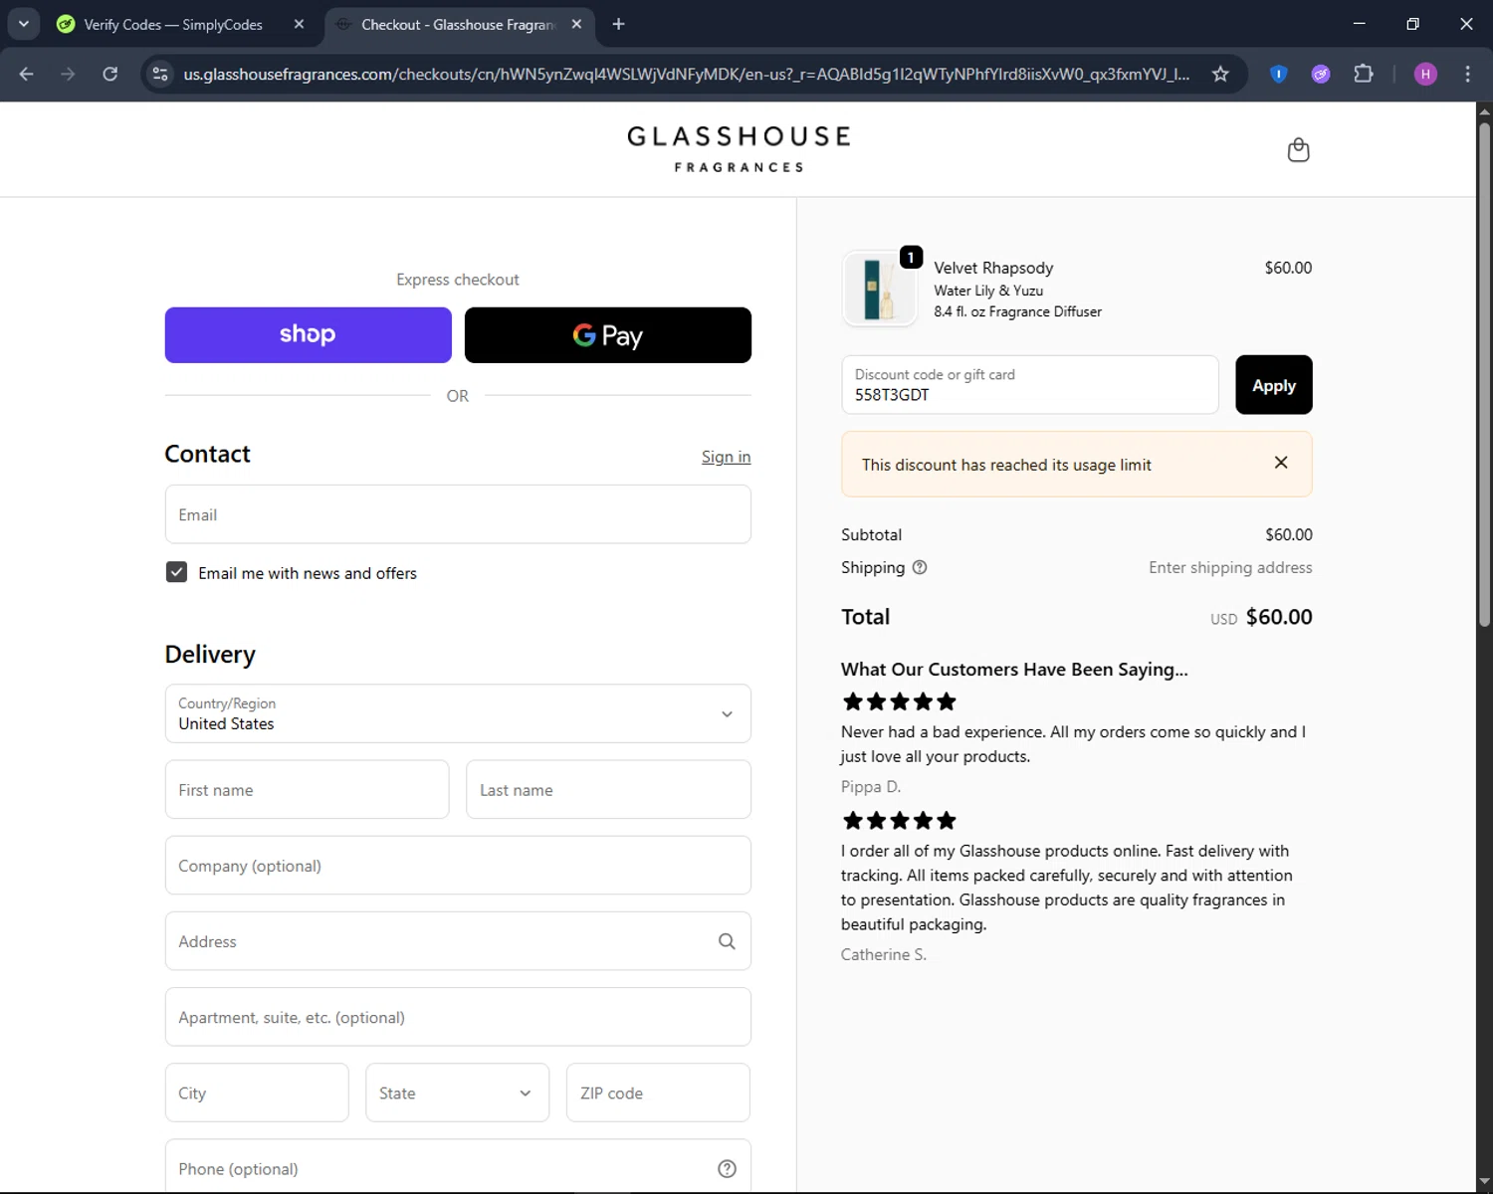Click the Glasshouse Fragrances logo
The image size is (1493, 1194).
click(x=739, y=149)
